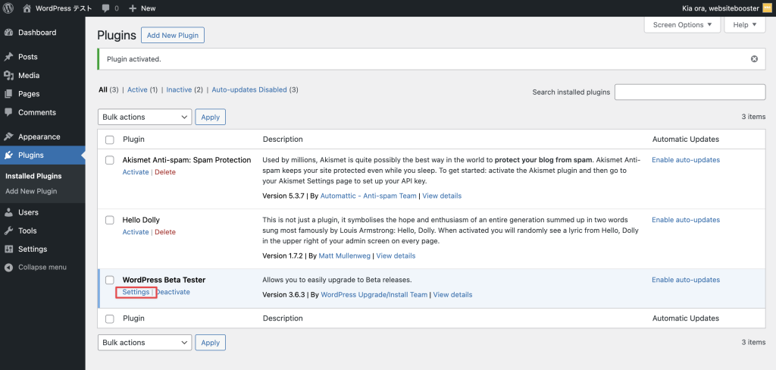Image resolution: width=776 pixels, height=370 pixels.
Task: Toggle the select-all checkbox in the table header
Action: pos(110,140)
